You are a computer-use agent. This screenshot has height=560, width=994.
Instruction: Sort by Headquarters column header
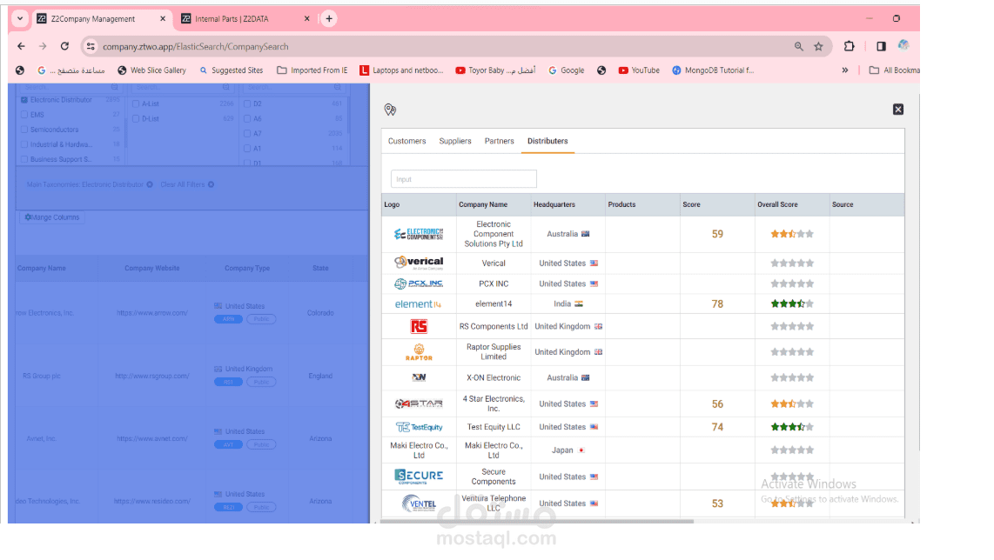(x=554, y=204)
